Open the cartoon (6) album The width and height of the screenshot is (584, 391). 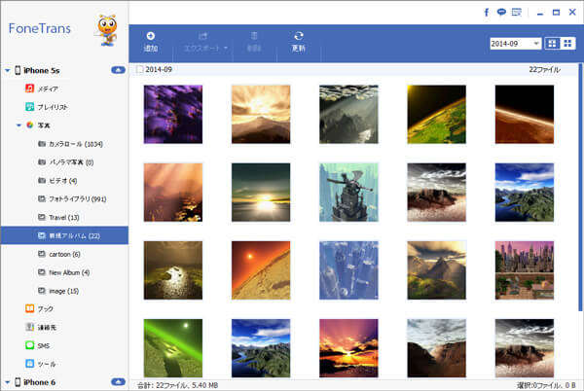tap(65, 253)
